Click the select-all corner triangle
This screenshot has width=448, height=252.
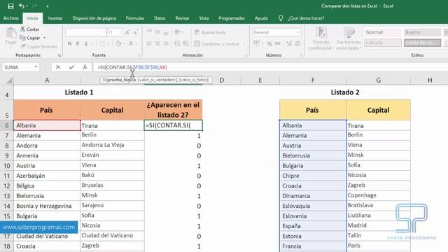tap(9, 80)
